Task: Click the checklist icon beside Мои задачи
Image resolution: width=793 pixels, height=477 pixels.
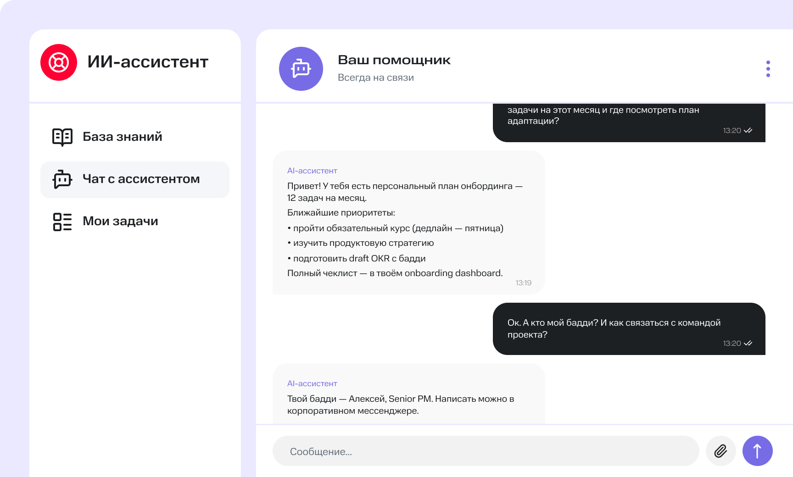Action: coord(62,222)
